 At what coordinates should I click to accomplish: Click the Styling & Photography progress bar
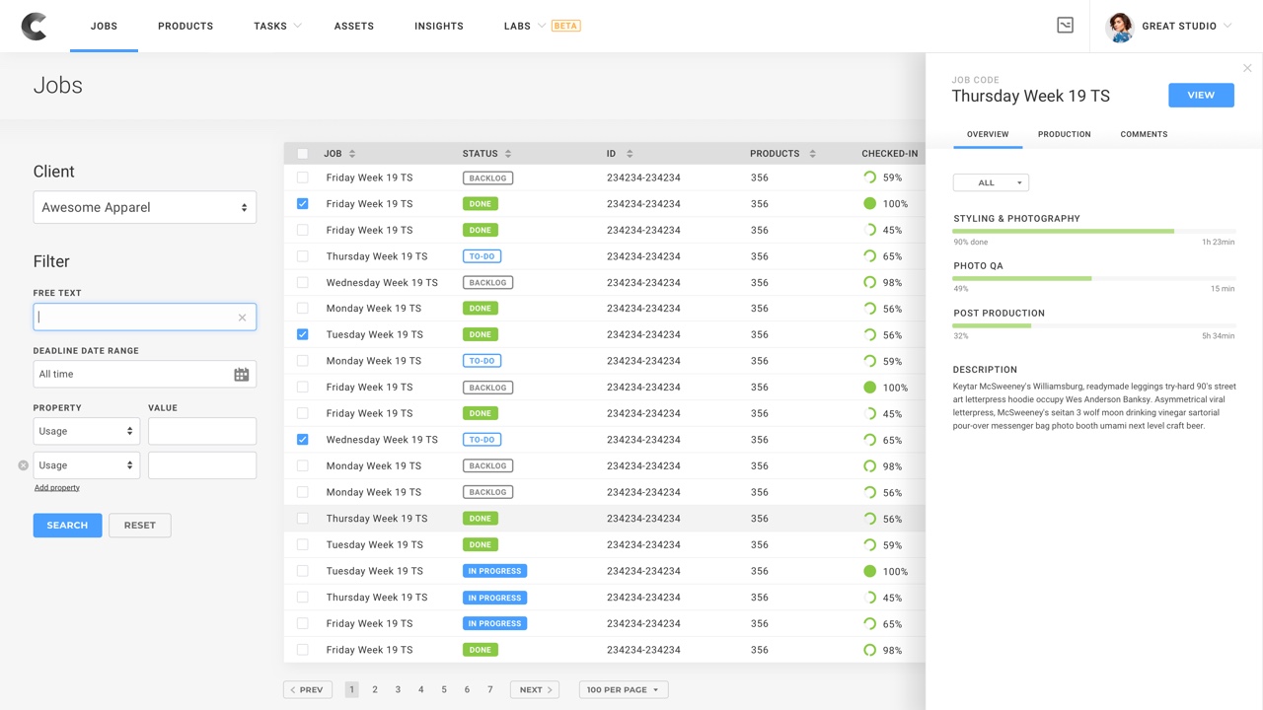(x=1093, y=231)
